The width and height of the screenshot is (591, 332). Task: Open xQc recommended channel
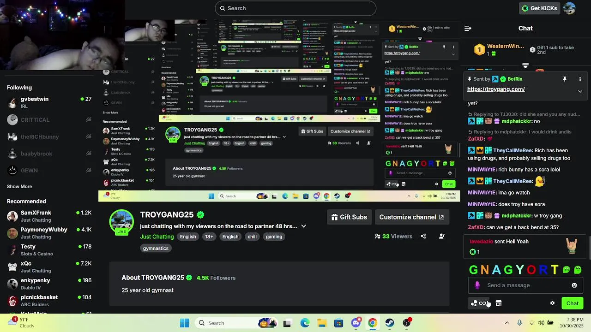[x=49, y=267]
